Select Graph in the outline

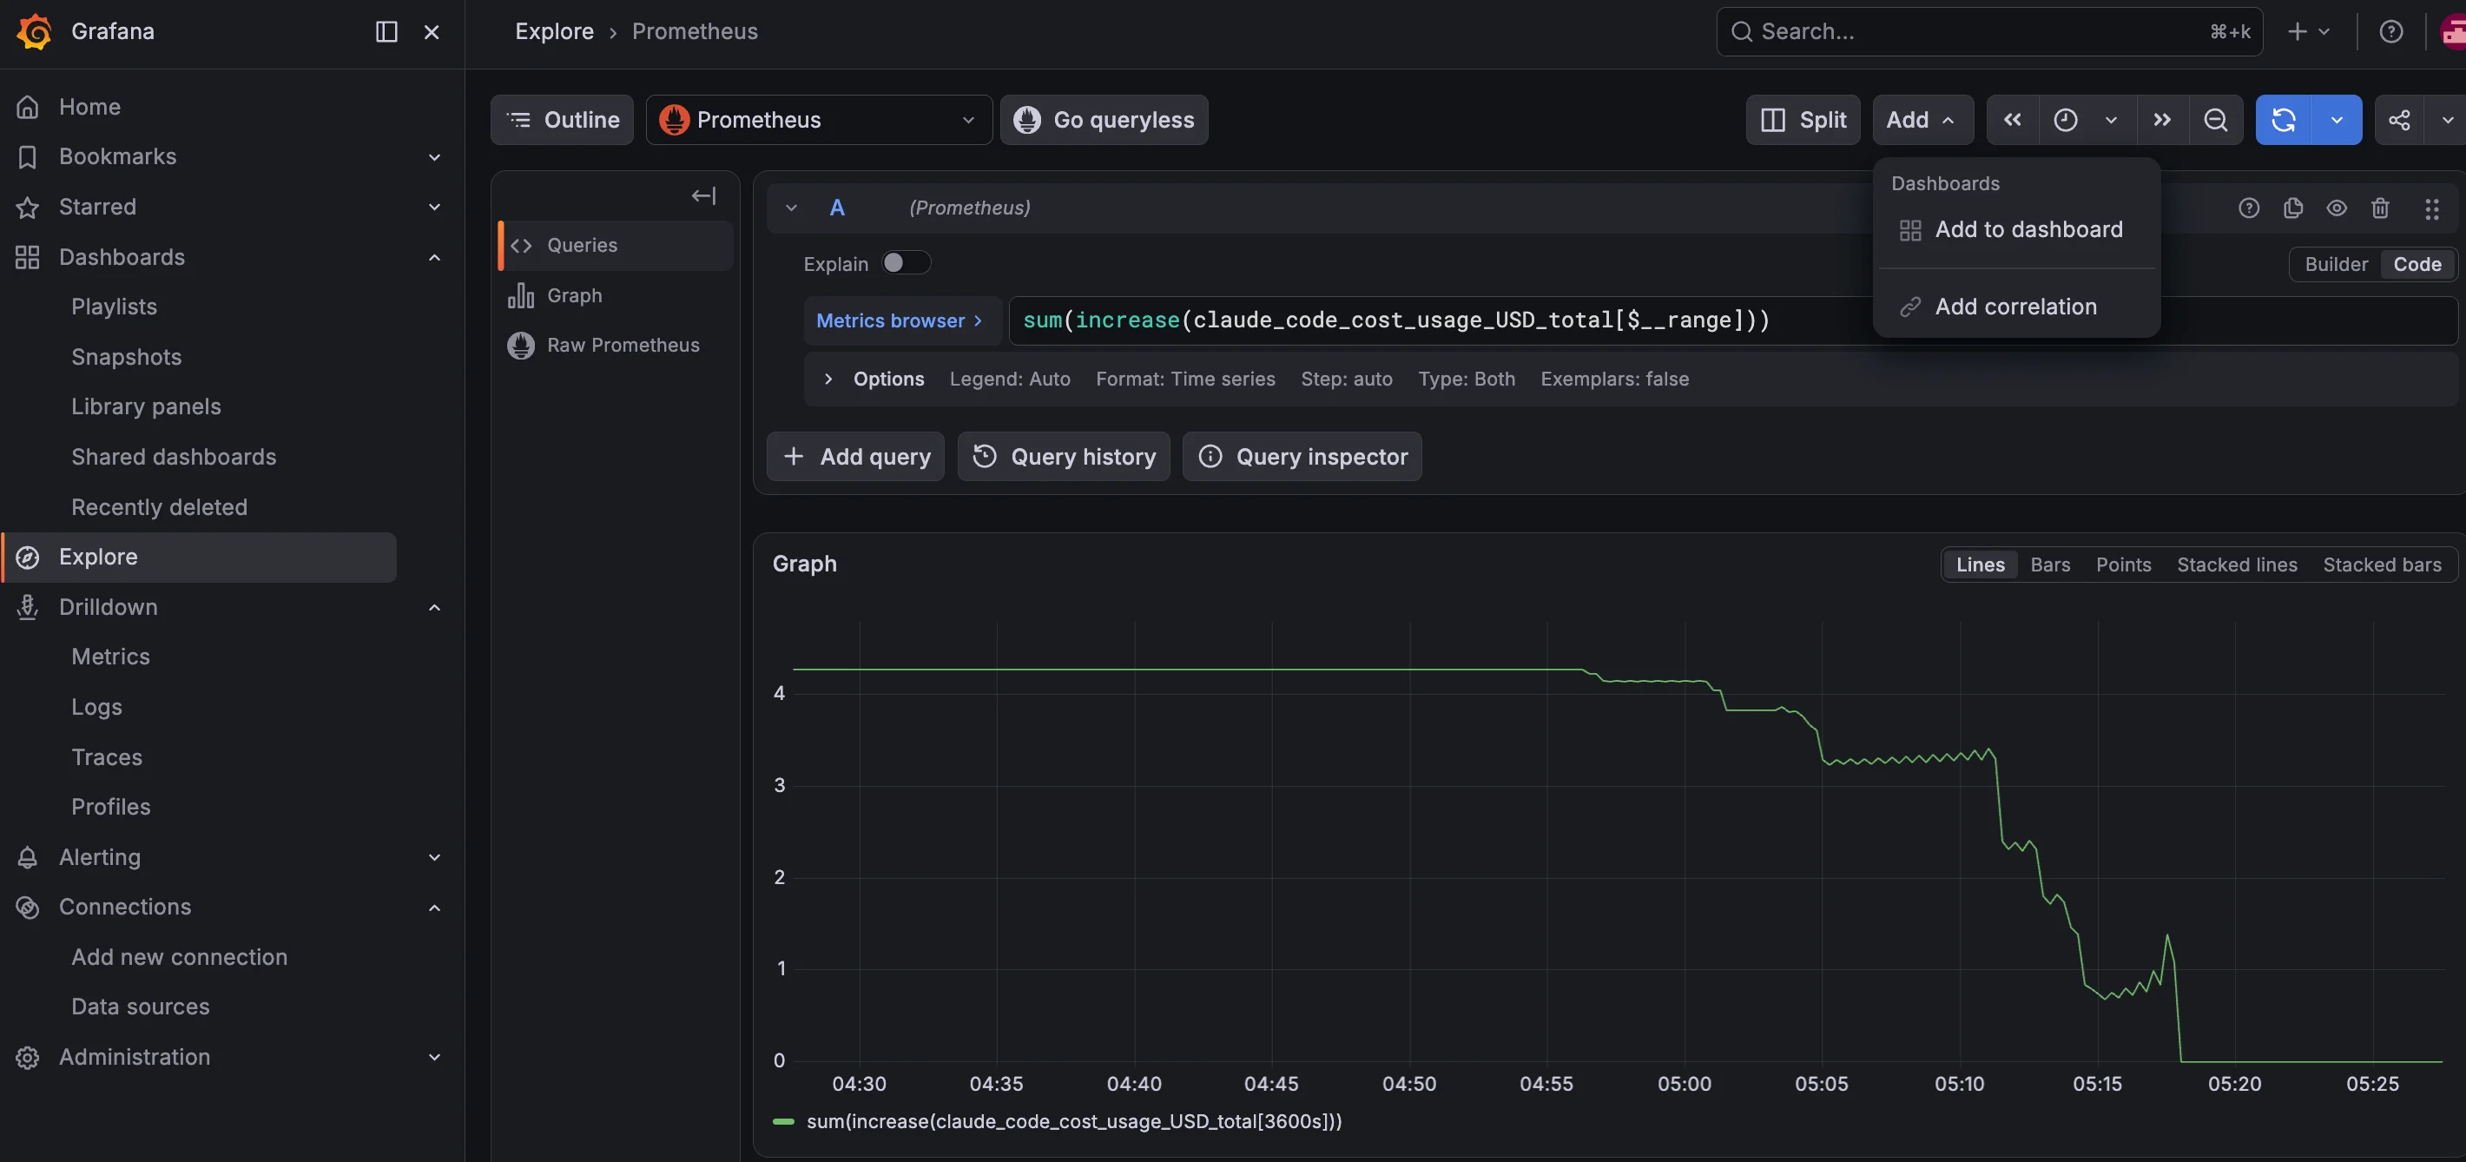coord(616,296)
